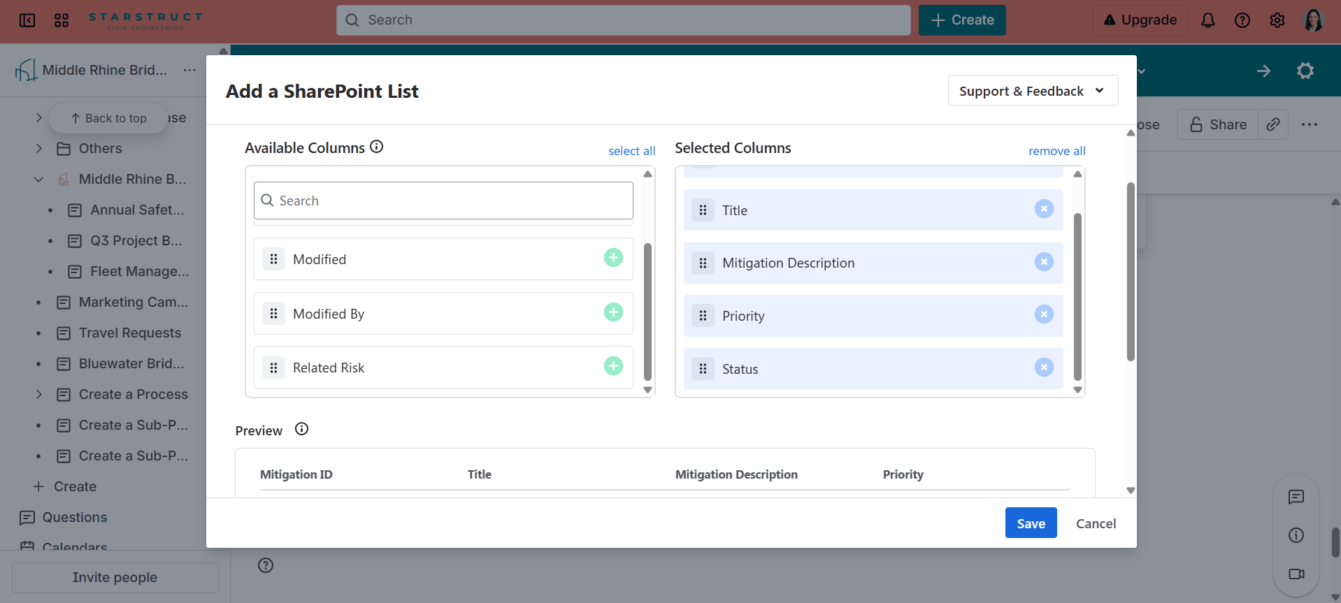Viewport: 1341px width, 603px height.
Task: Expand the Create a Process item
Action: click(x=39, y=395)
